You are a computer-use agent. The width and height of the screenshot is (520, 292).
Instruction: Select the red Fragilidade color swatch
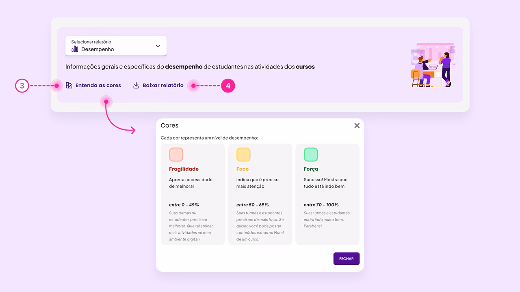[176, 155]
